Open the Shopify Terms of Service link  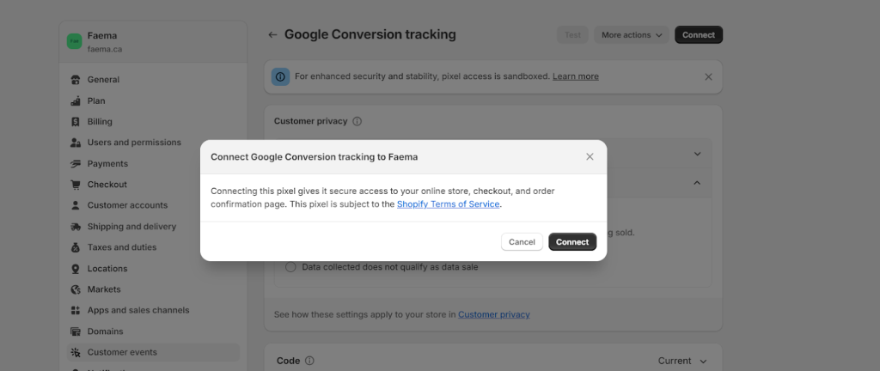pyautogui.click(x=448, y=204)
